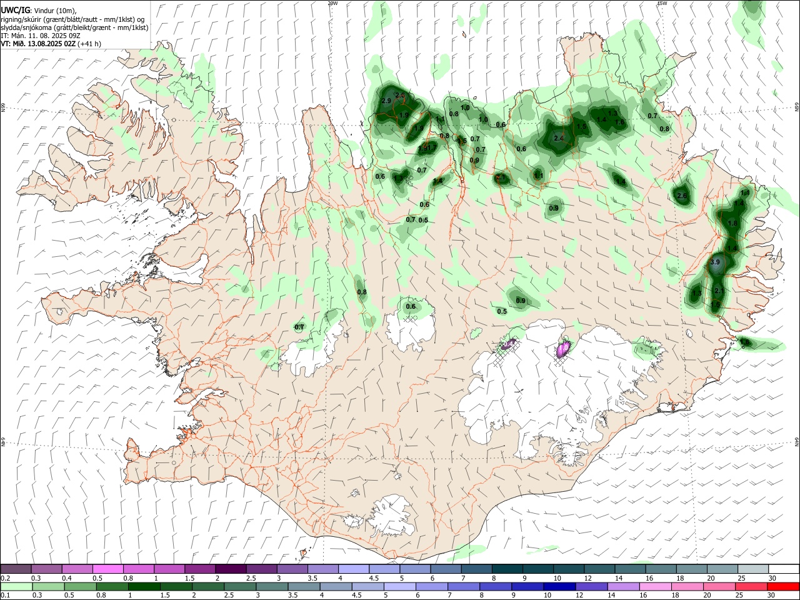The width and height of the screenshot is (800, 600).
Task: Click the 'VT: Mið. 13.08.2025 02Z (+41 h)' line
Action: (51, 44)
